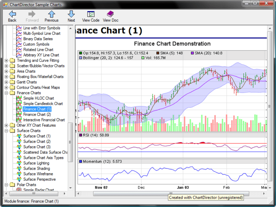Open View Code toolbar icon

coord(91,14)
